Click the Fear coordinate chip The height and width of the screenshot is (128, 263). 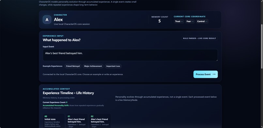click(x=190, y=21)
